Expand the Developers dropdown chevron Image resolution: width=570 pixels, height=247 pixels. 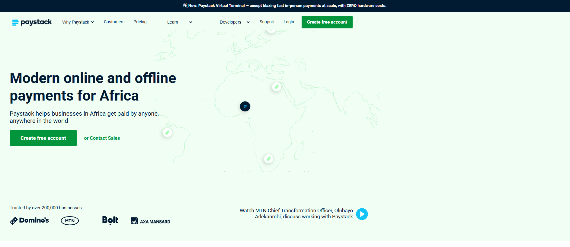248,22
